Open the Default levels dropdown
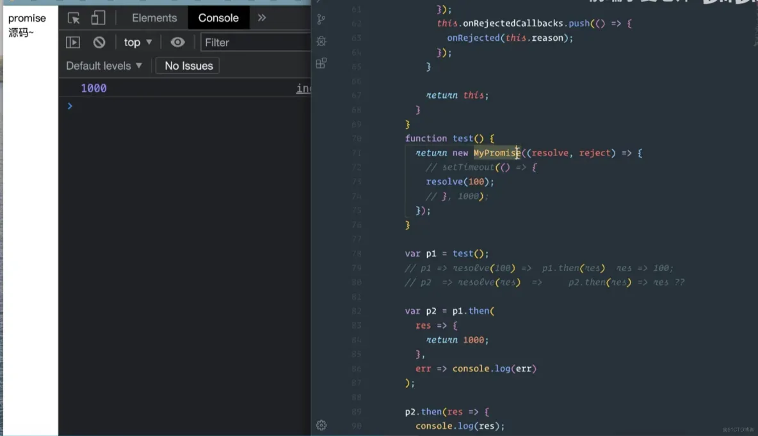 (104, 66)
